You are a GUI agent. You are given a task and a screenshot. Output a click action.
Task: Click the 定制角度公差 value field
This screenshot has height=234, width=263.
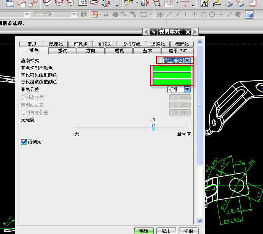point(180,113)
